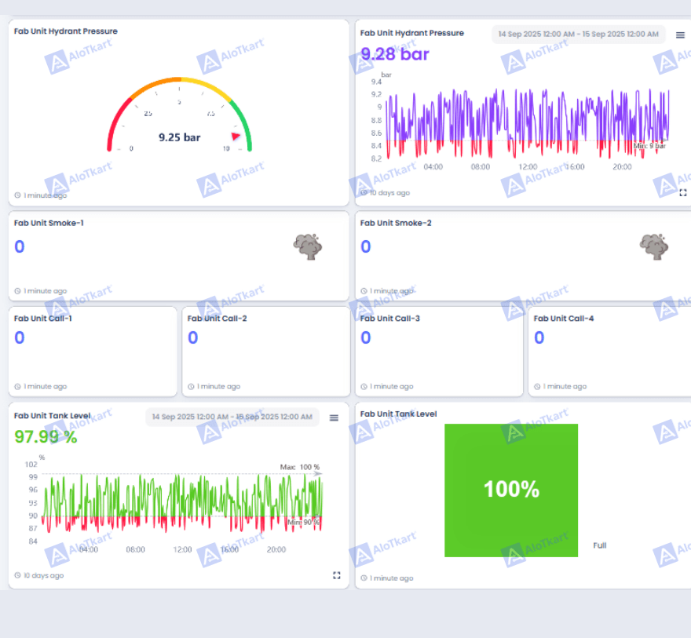The width and height of the screenshot is (691, 638).
Task: Click the red needle on pressure gauge
Action: (236, 136)
